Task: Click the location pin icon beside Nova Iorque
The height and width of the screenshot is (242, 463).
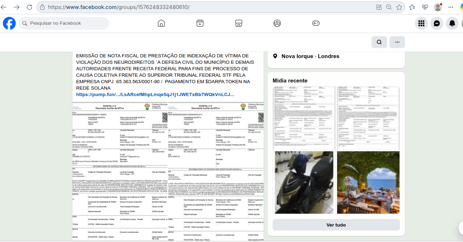Action: click(x=275, y=56)
